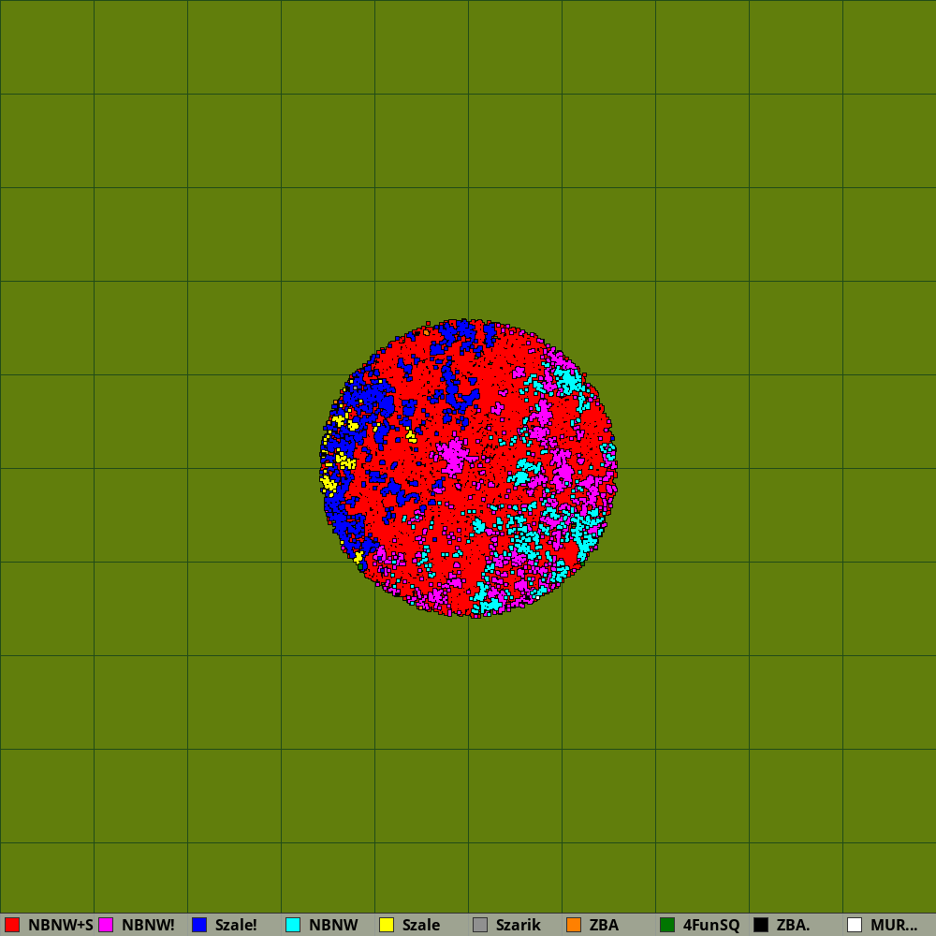Select the '4FunSQ' legend label
Viewport: 936px width, 936px height.
(711, 925)
